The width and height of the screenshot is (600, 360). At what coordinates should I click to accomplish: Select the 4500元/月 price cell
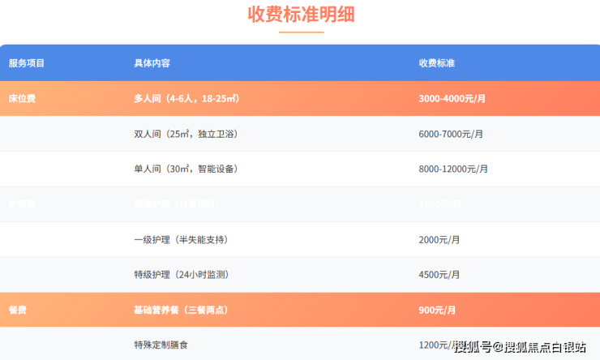(439, 275)
